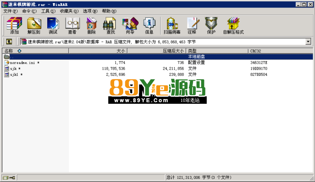Launch the Wizard (向导) icon
Screen dimensions: 315x182
(130, 25)
